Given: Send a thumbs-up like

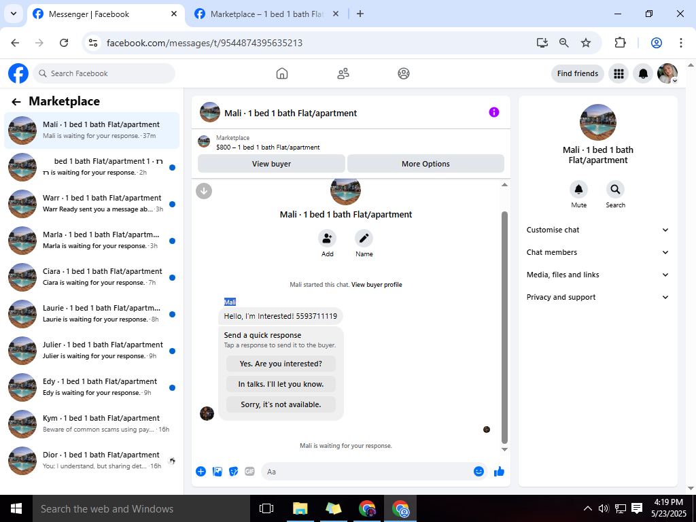Looking at the screenshot, I should (x=500, y=472).
